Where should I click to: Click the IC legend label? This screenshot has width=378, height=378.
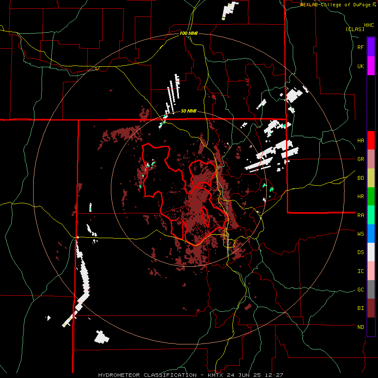pyautogui.click(x=361, y=271)
